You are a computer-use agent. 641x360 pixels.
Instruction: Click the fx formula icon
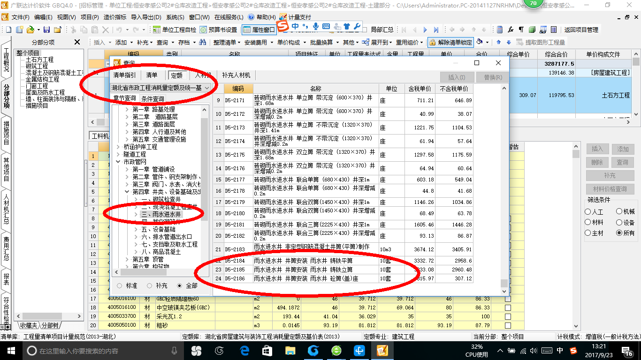click(511, 30)
